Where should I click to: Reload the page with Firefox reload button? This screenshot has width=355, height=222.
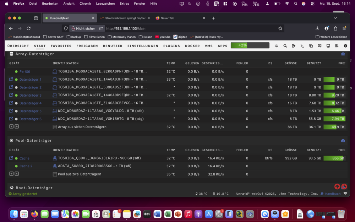(28, 28)
